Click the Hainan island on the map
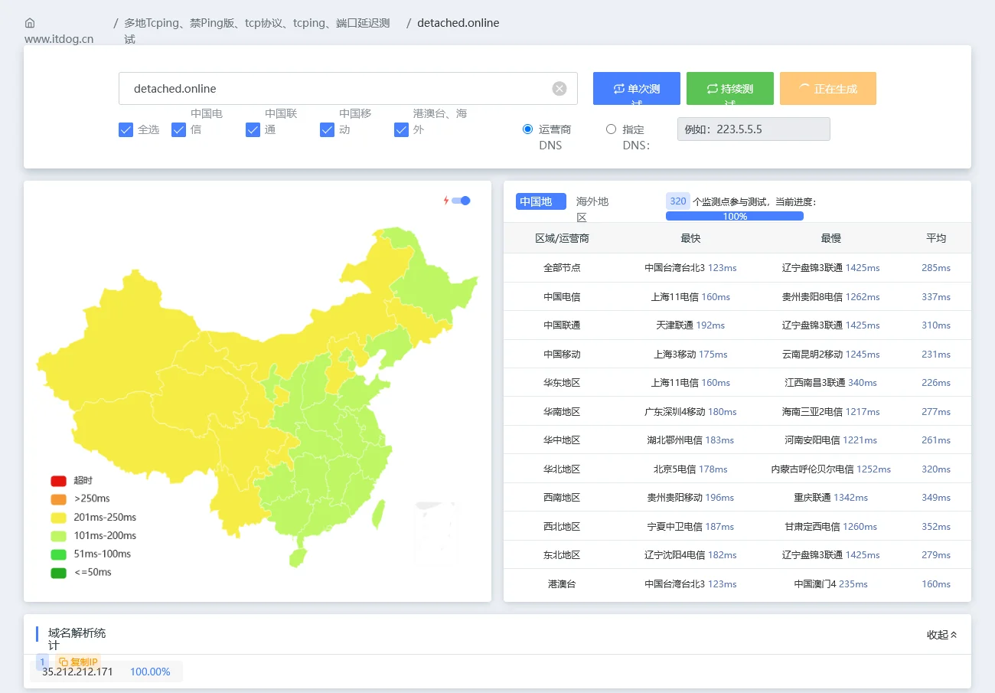This screenshot has height=693, width=995. [296, 557]
